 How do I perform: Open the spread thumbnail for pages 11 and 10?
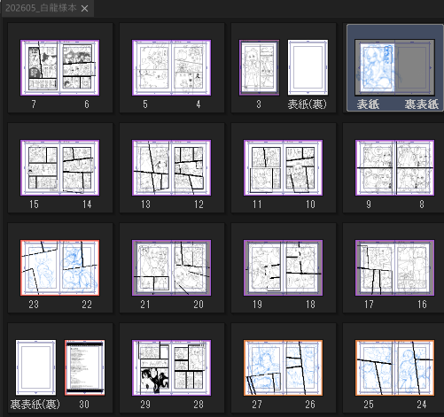(283, 167)
